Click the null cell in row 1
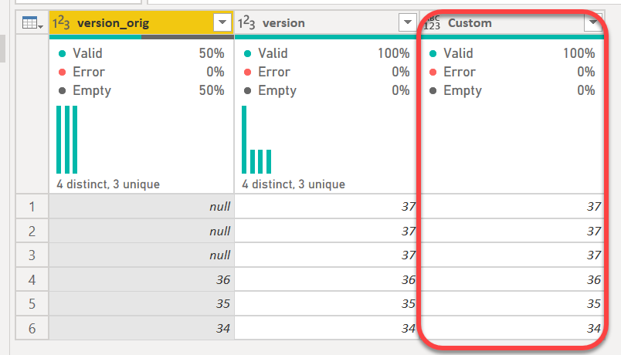Screen dimensions: 621x355 click(x=141, y=206)
